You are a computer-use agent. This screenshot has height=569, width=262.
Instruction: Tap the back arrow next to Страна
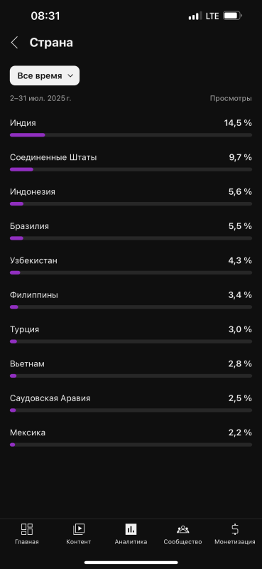[x=14, y=43]
